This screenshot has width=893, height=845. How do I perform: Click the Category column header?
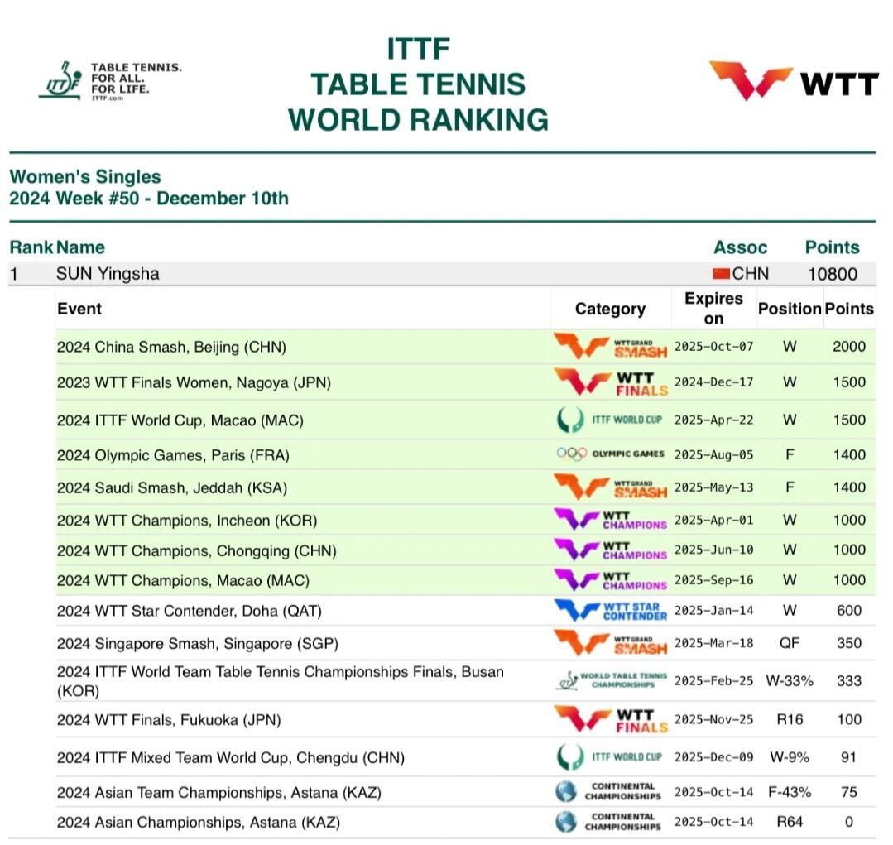click(610, 309)
